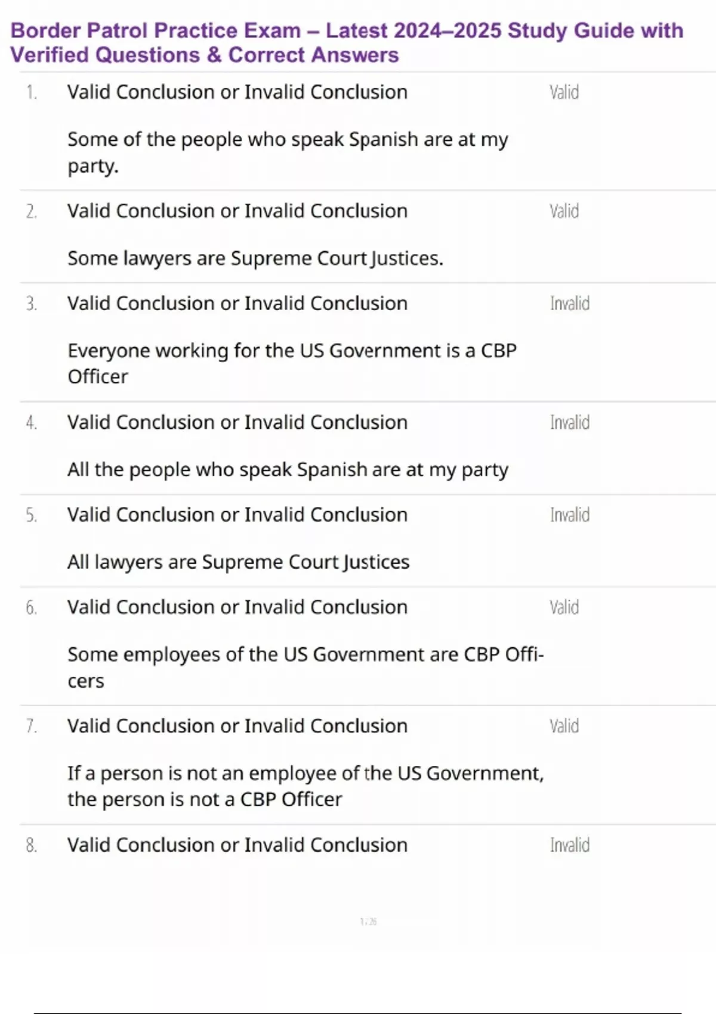This screenshot has height=1014, width=716.
Task: Select the "Invalid" answer for question 4
Action: pos(569,422)
